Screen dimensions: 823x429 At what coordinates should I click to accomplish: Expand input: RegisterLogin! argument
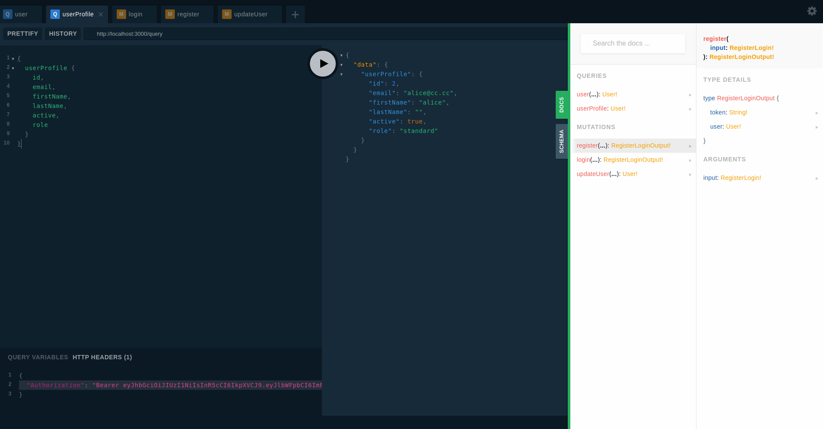click(817, 178)
